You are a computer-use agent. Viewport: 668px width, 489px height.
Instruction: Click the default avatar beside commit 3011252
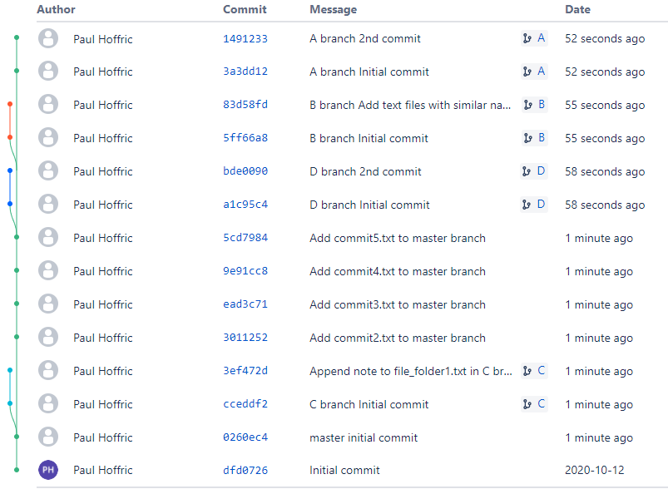(48, 338)
